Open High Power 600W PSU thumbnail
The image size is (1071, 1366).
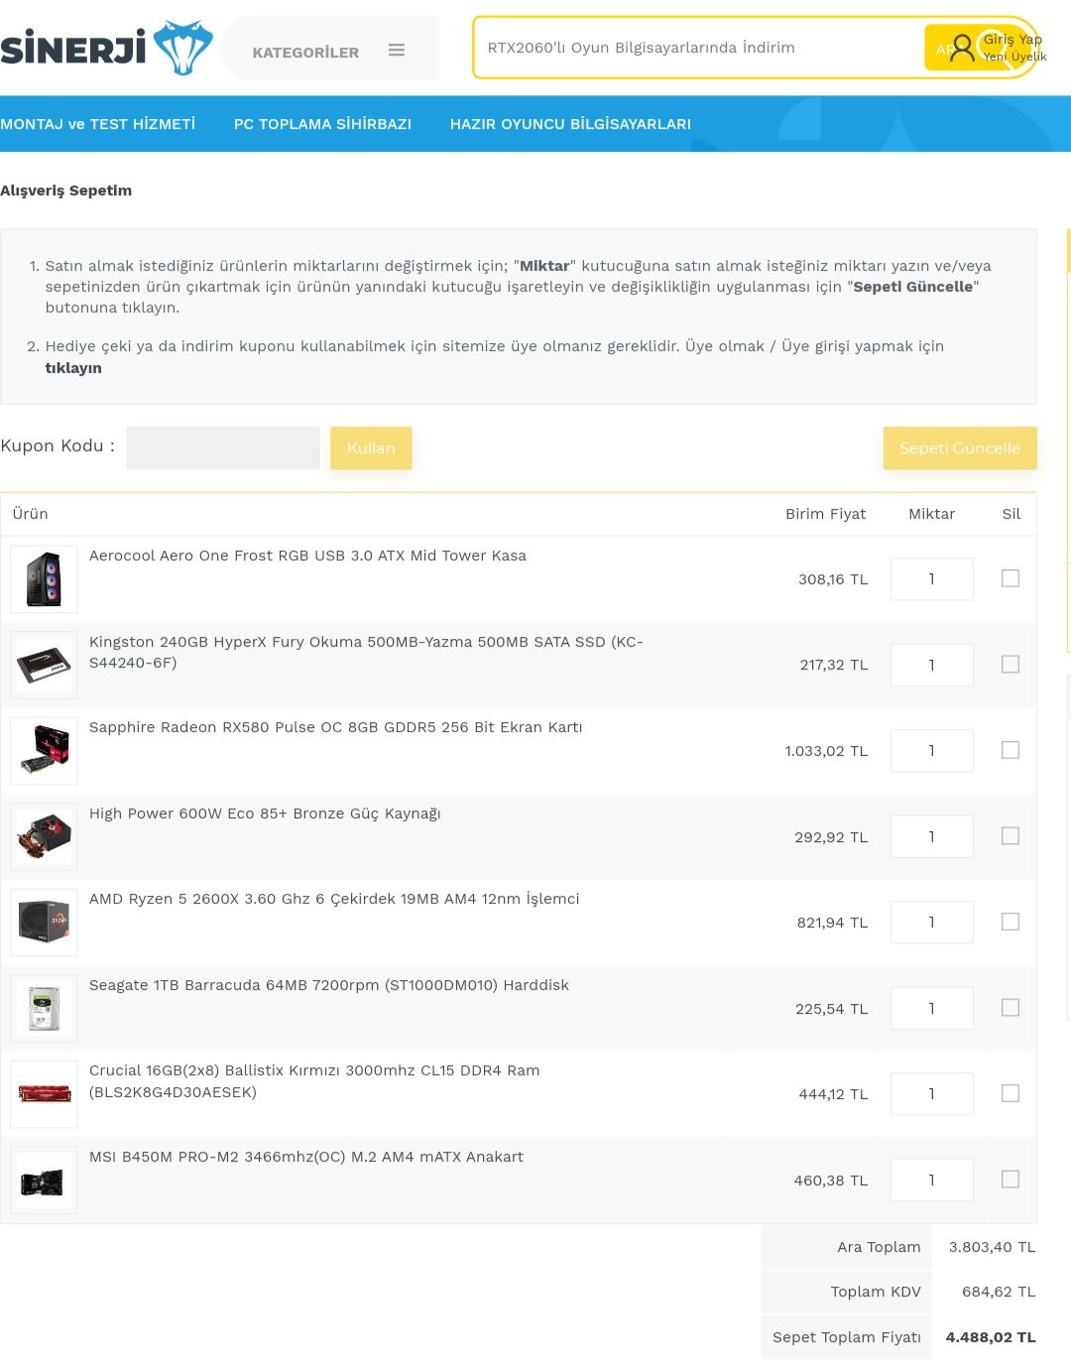tap(44, 837)
